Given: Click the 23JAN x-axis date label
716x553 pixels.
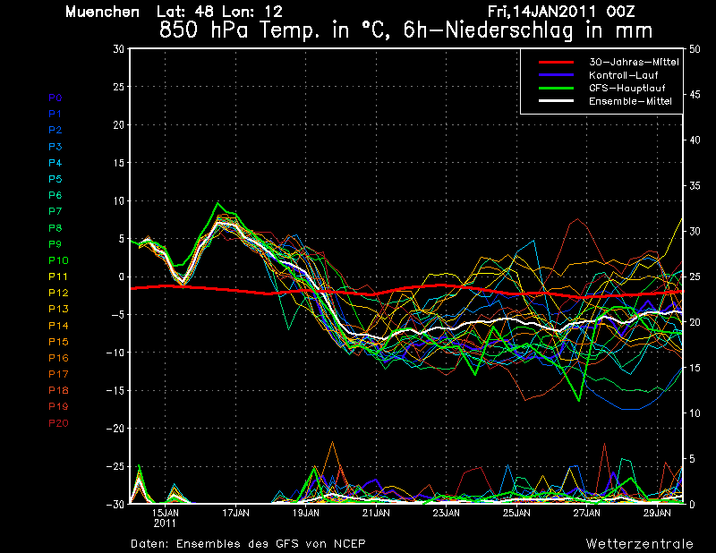Looking at the screenshot, I should click(x=447, y=514).
